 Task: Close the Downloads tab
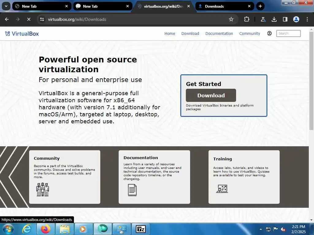point(249,6)
